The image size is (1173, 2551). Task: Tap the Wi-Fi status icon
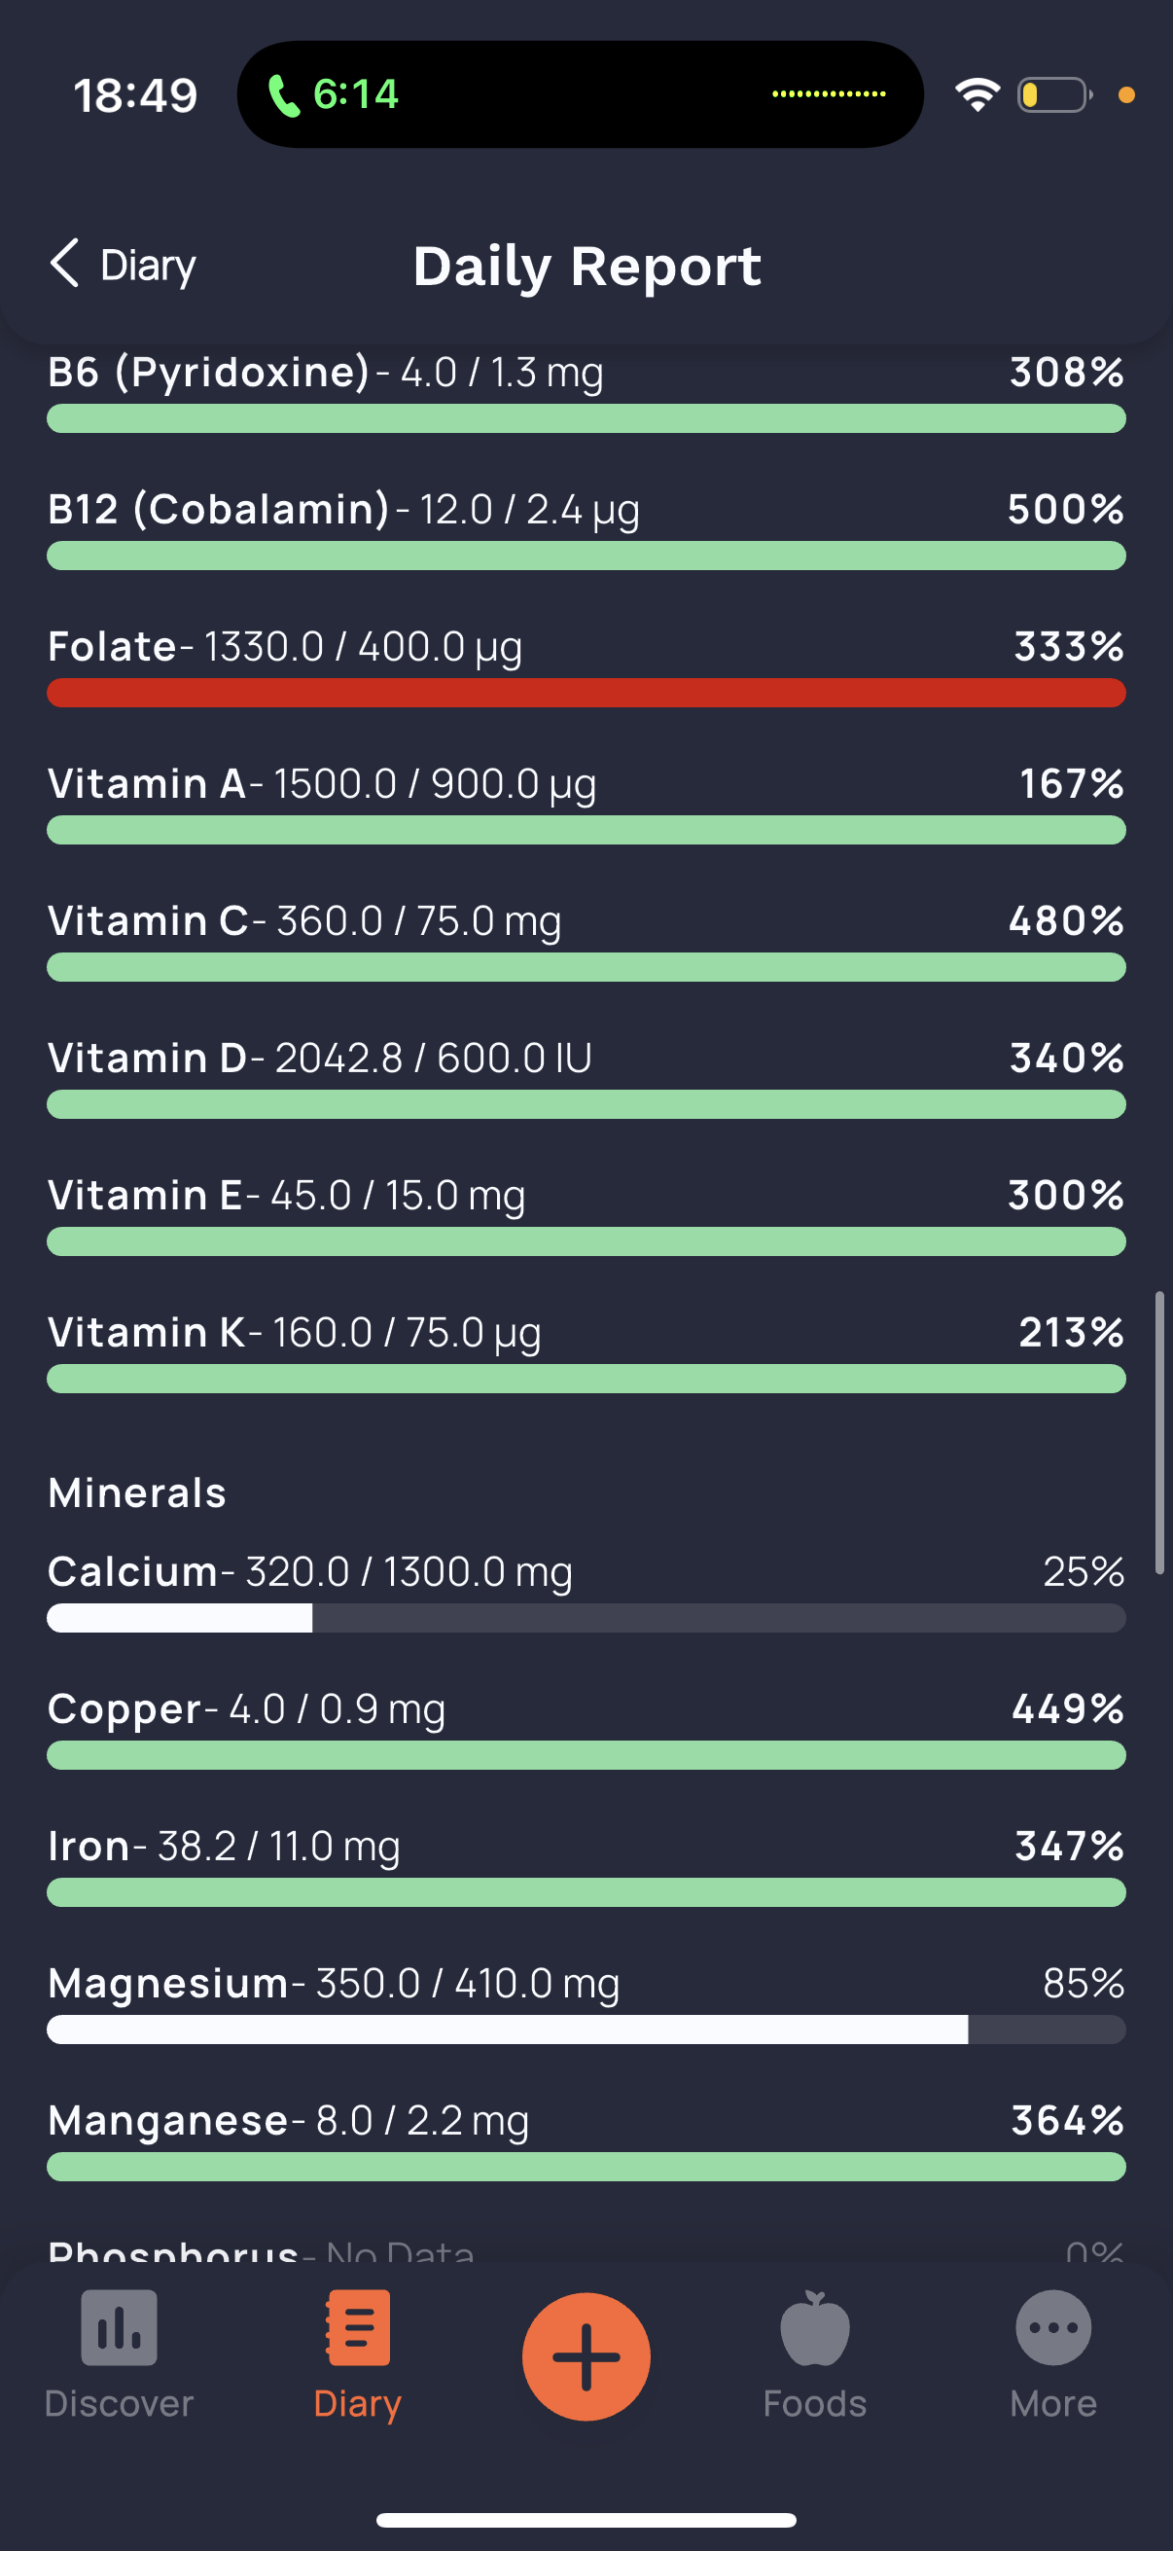[x=977, y=95]
